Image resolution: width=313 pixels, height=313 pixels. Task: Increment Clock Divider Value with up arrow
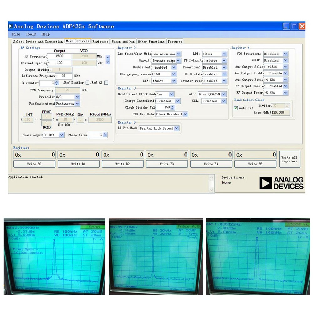173,106
